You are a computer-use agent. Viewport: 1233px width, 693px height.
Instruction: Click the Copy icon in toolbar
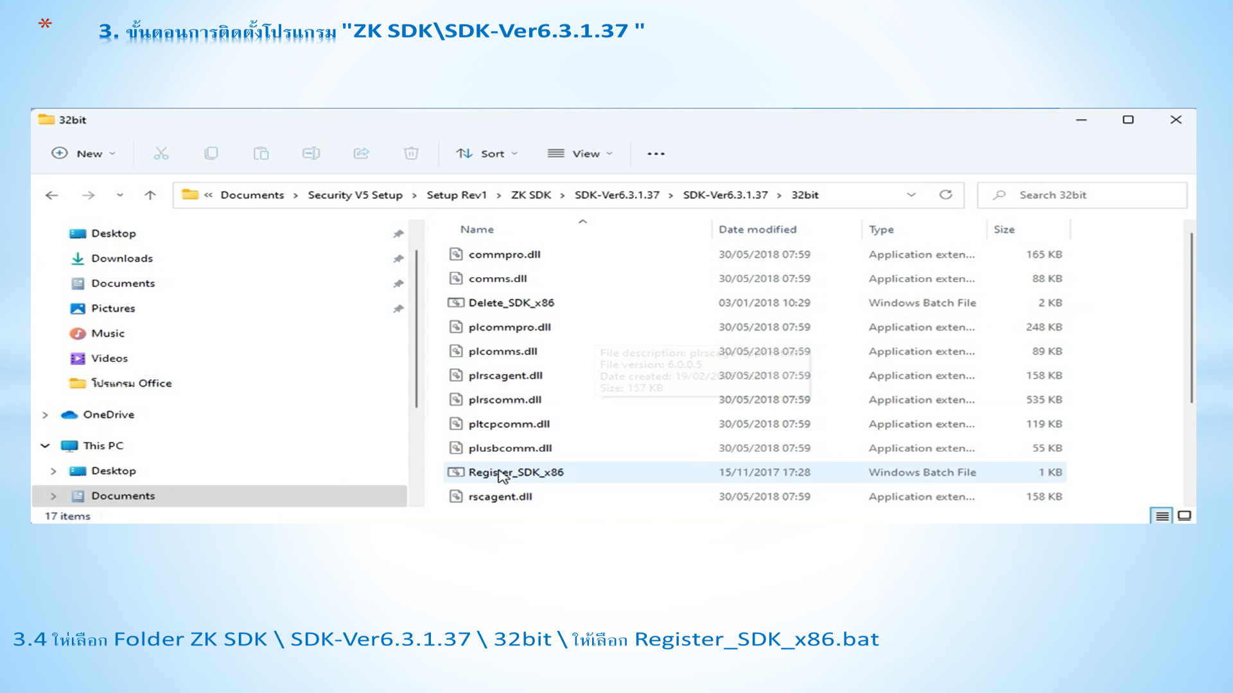pyautogui.click(x=211, y=153)
